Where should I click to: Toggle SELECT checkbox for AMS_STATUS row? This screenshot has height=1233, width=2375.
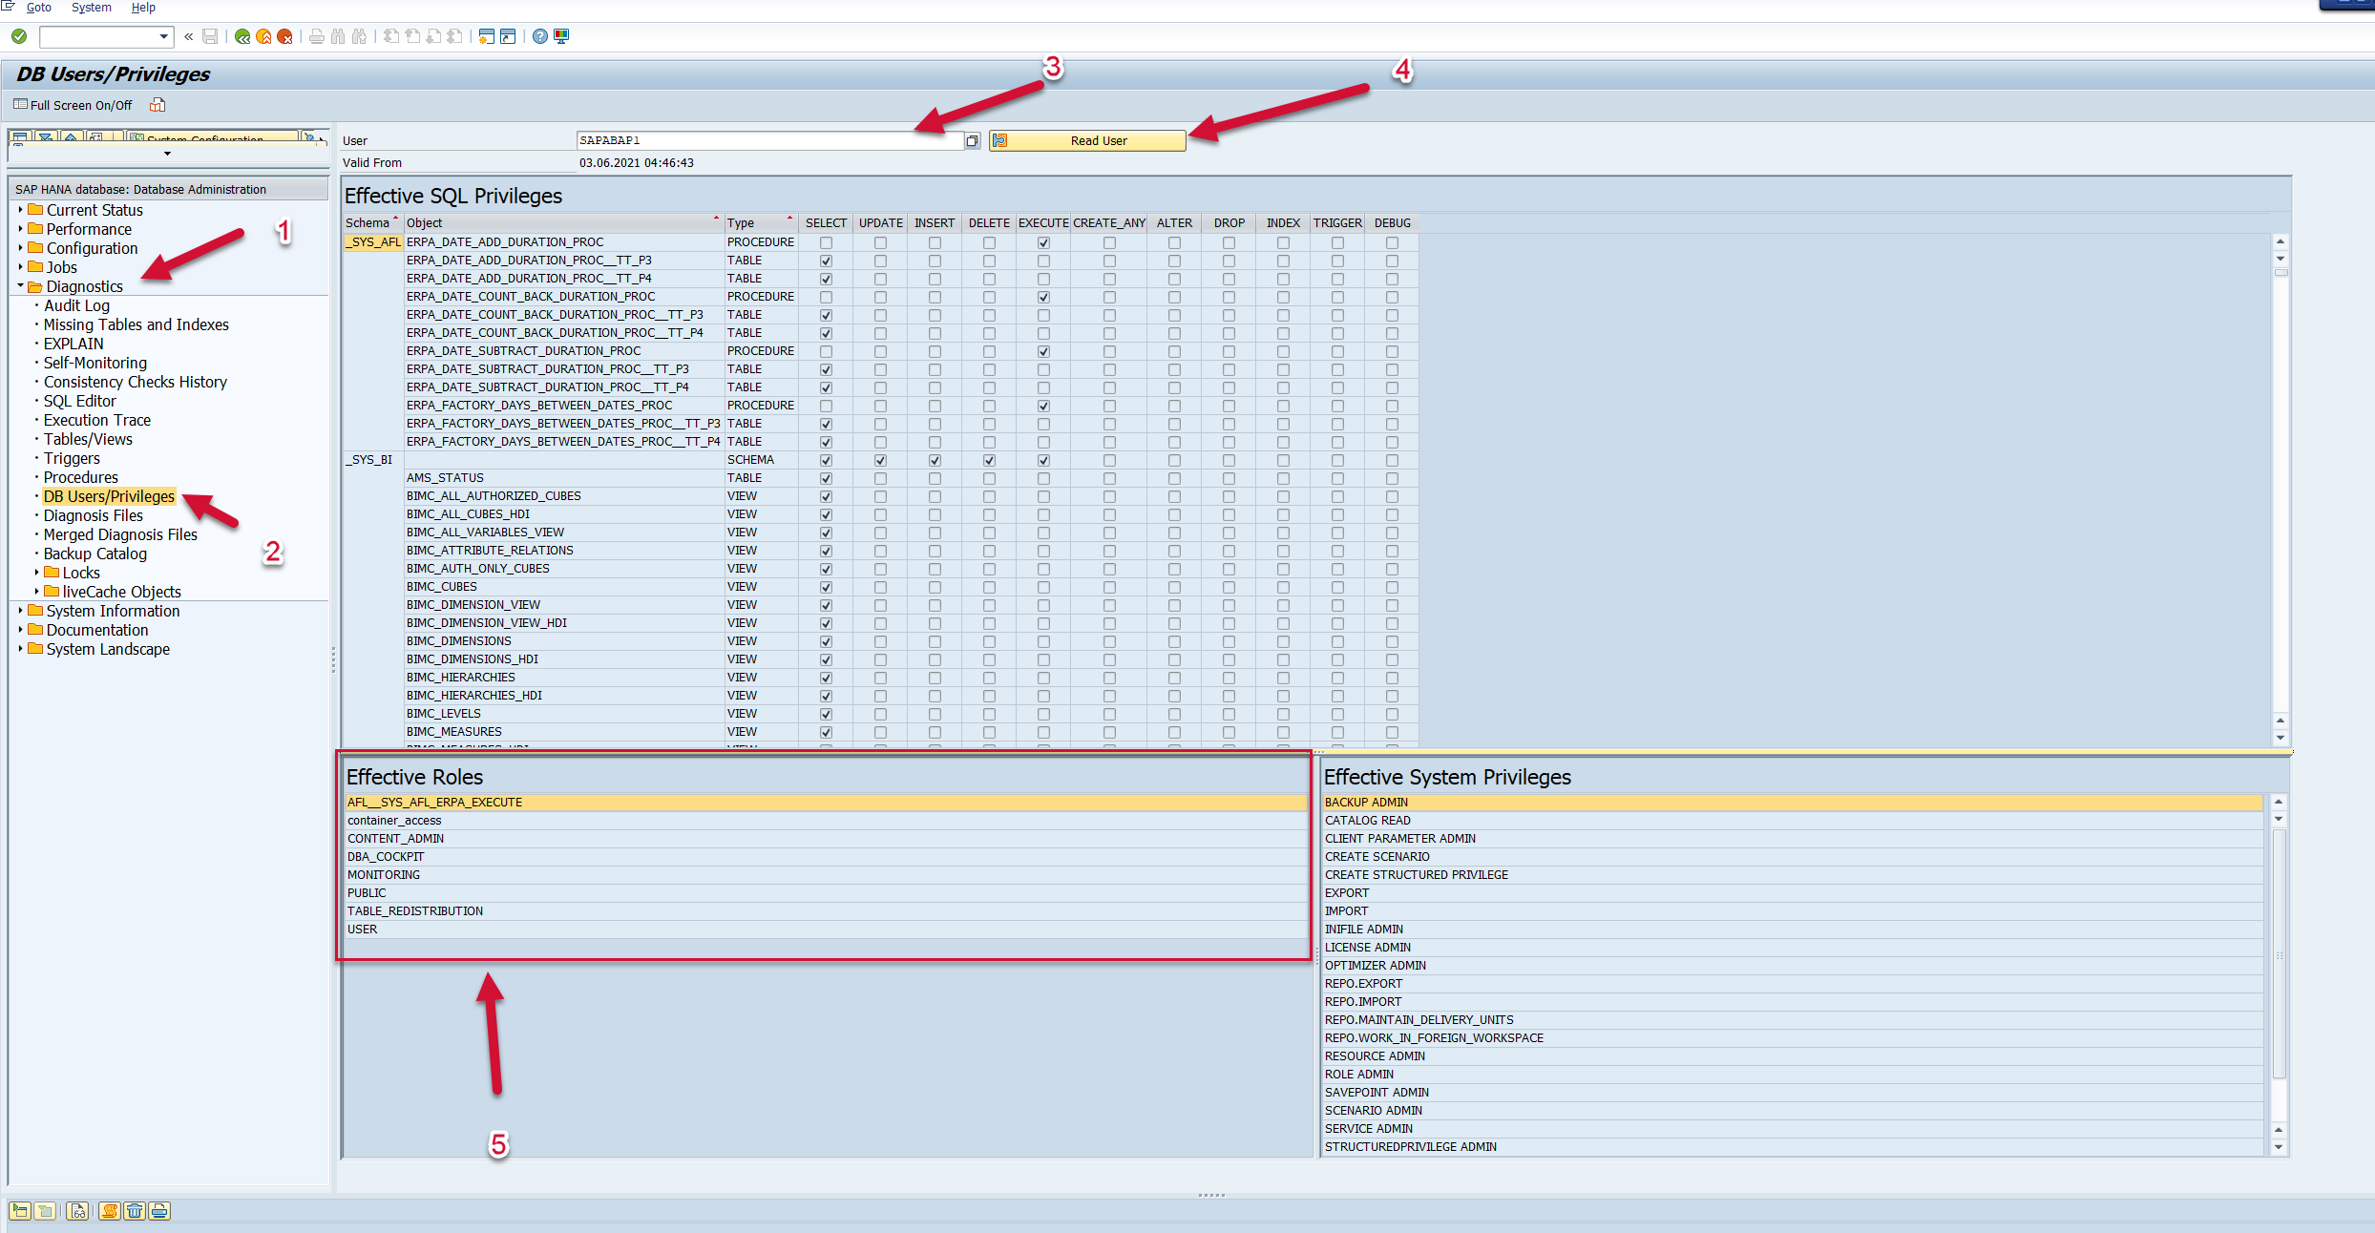click(826, 478)
